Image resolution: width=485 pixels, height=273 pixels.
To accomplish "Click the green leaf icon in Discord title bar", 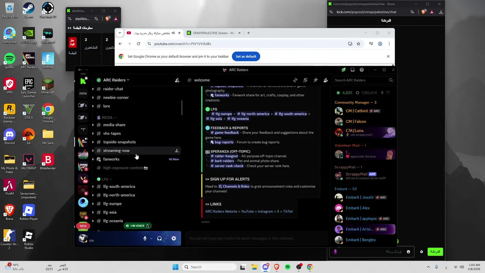I will click(343, 70).
